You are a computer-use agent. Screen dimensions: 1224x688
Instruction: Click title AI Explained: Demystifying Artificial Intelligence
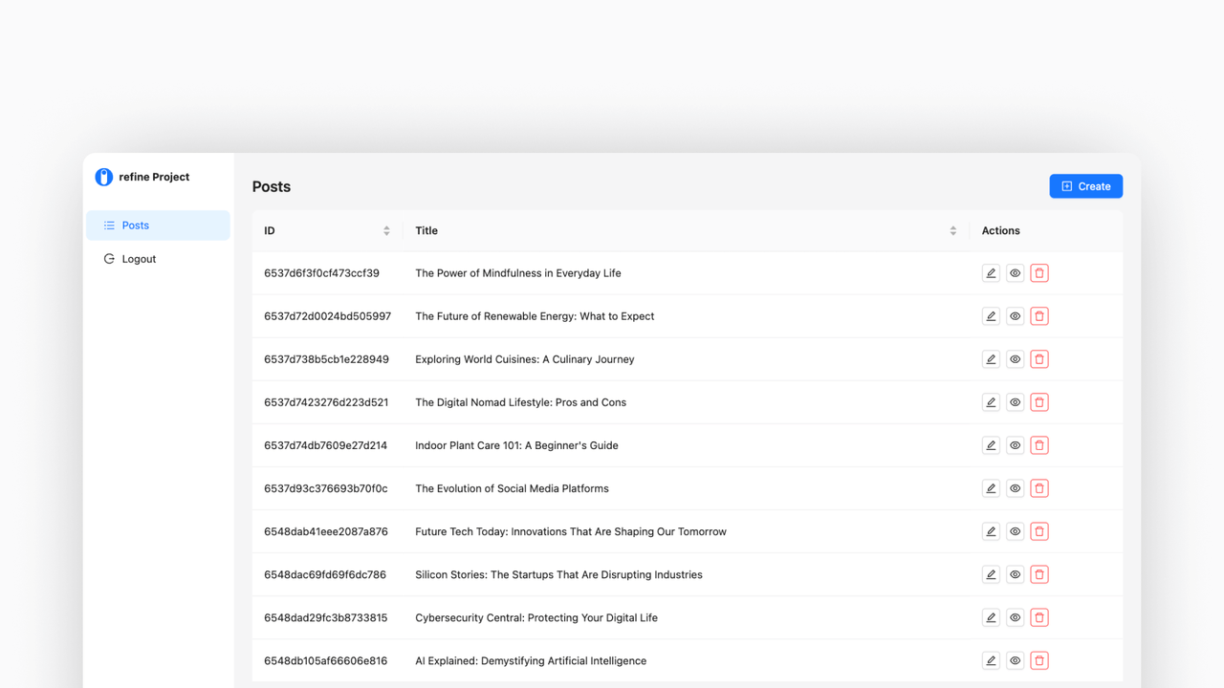coord(531,660)
